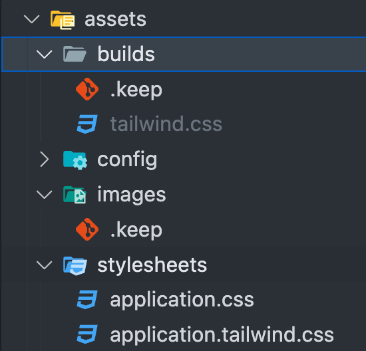Click the CSS icon beside application.tailwind.css
This screenshot has width=366, height=351.
click(x=87, y=334)
